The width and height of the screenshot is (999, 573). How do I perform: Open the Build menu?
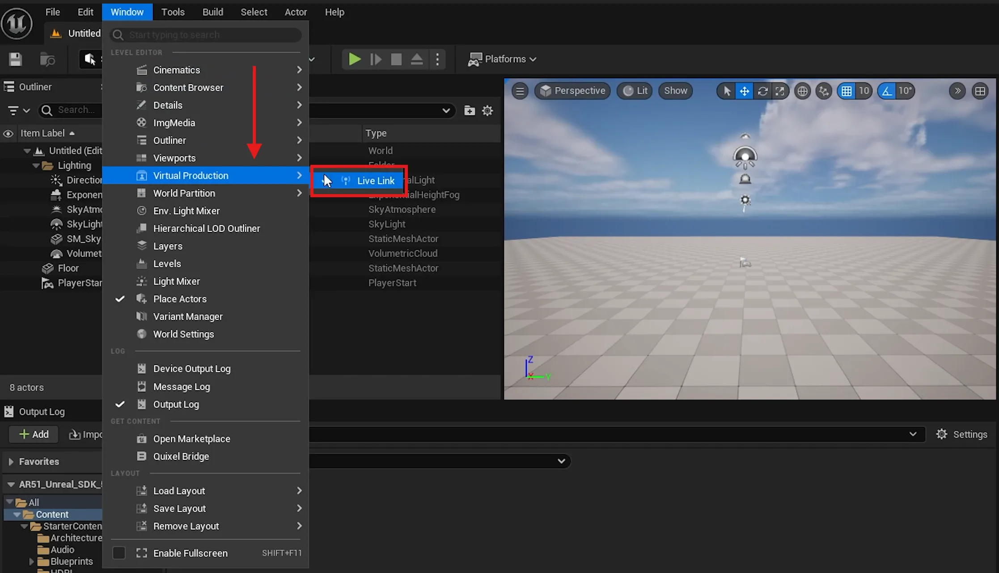[212, 12]
